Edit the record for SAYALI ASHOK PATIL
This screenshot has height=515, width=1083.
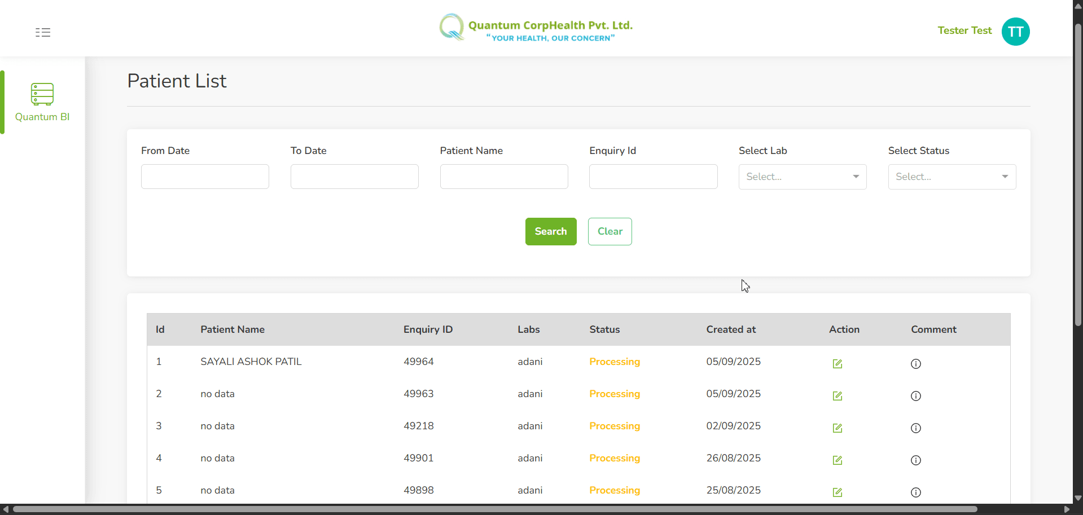(837, 364)
